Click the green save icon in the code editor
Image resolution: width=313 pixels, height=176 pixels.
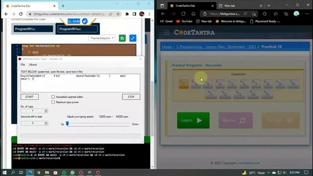coord(122,38)
